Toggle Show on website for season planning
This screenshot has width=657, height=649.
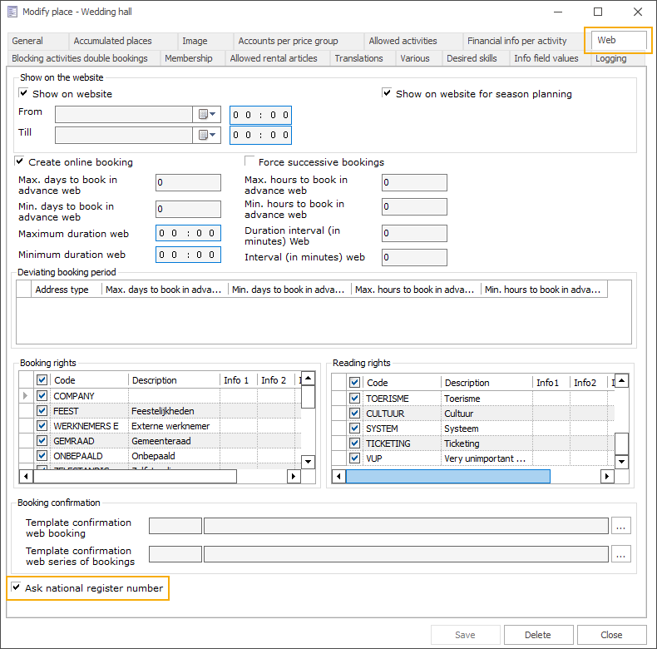388,94
